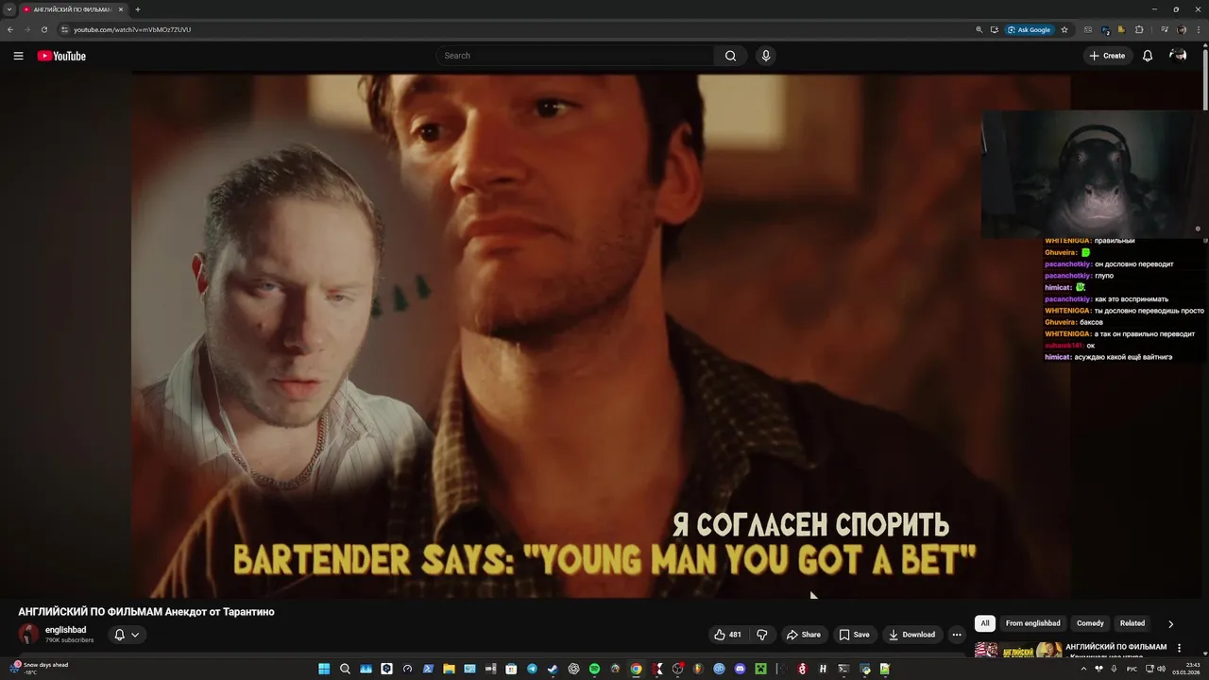Dislike the video

[x=762, y=635]
